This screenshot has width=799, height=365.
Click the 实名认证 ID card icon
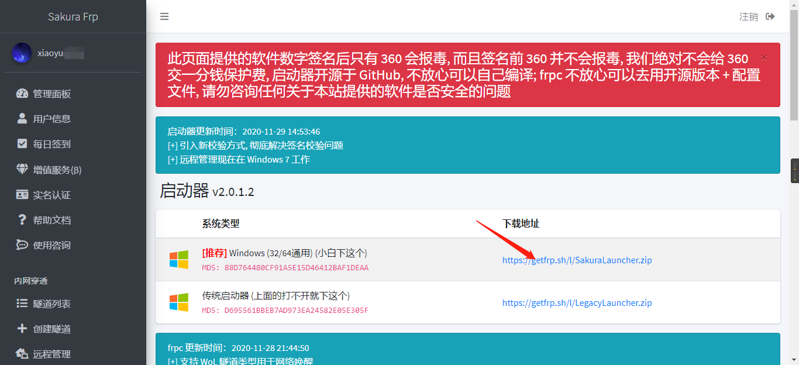[x=22, y=195]
